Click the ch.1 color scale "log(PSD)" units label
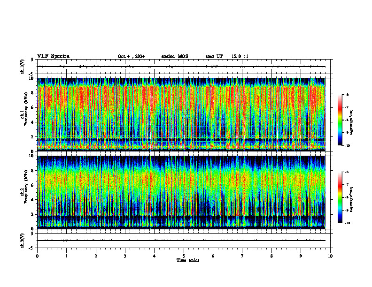The image size is (372, 287). [x=352, y=122]
